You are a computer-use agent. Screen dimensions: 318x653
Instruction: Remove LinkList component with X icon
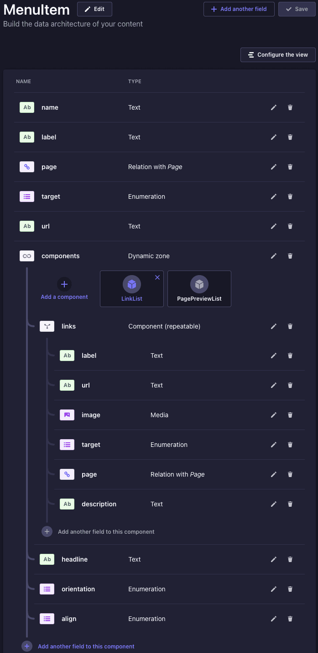pos(157,277)
